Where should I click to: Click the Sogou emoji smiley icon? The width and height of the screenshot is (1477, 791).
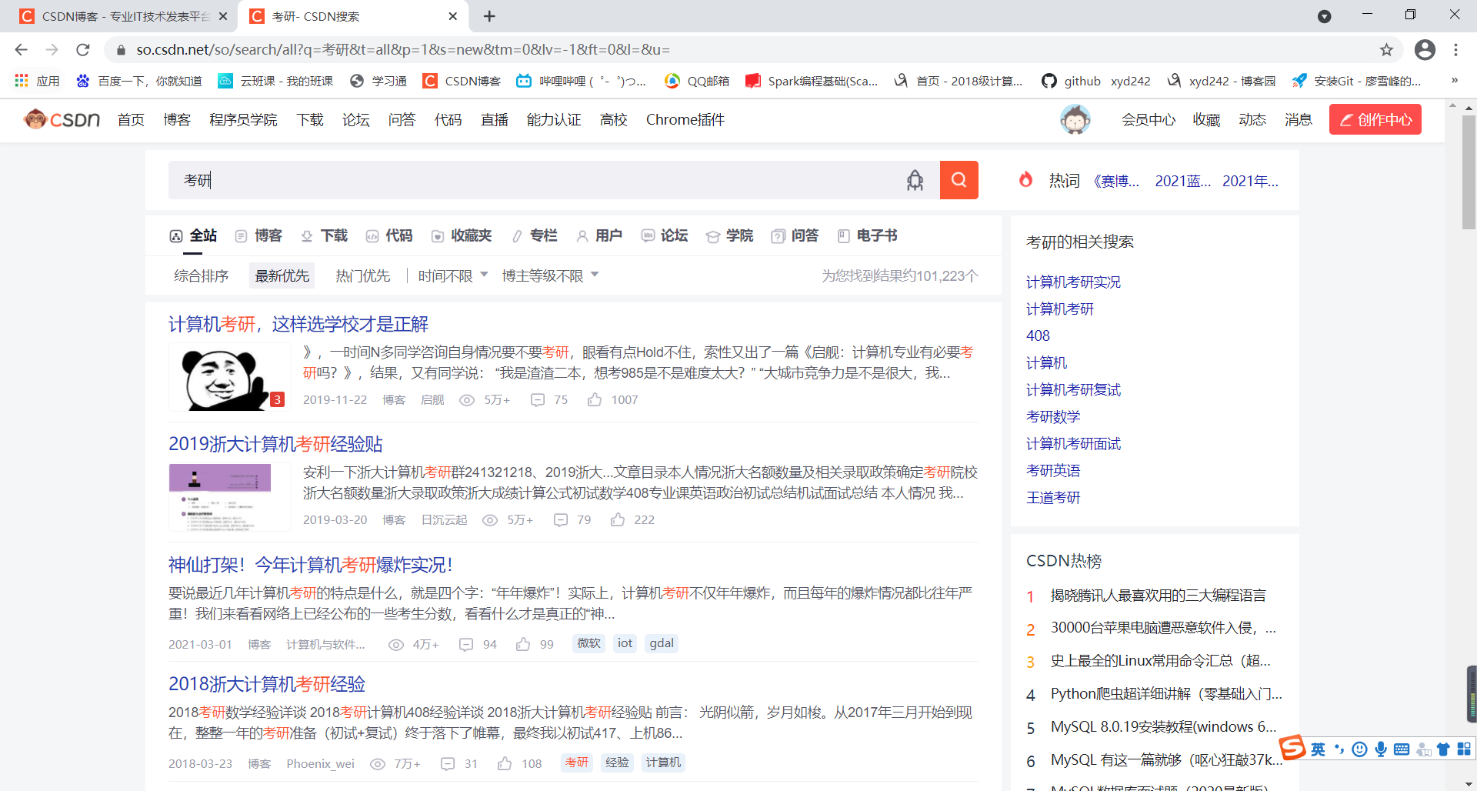click(x=1360, y=749)
